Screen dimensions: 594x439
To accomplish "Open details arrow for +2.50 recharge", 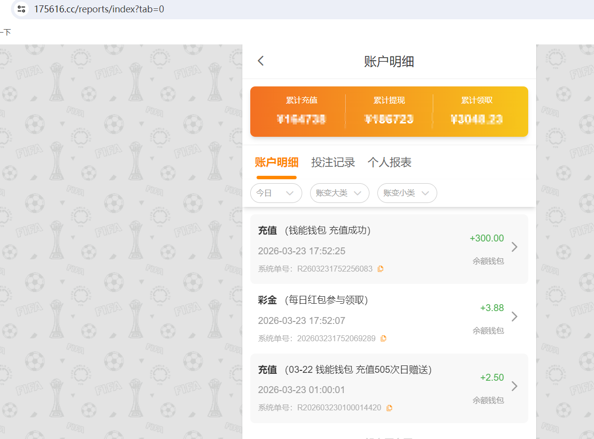I will pyautogui.click(x=514, y=386).
